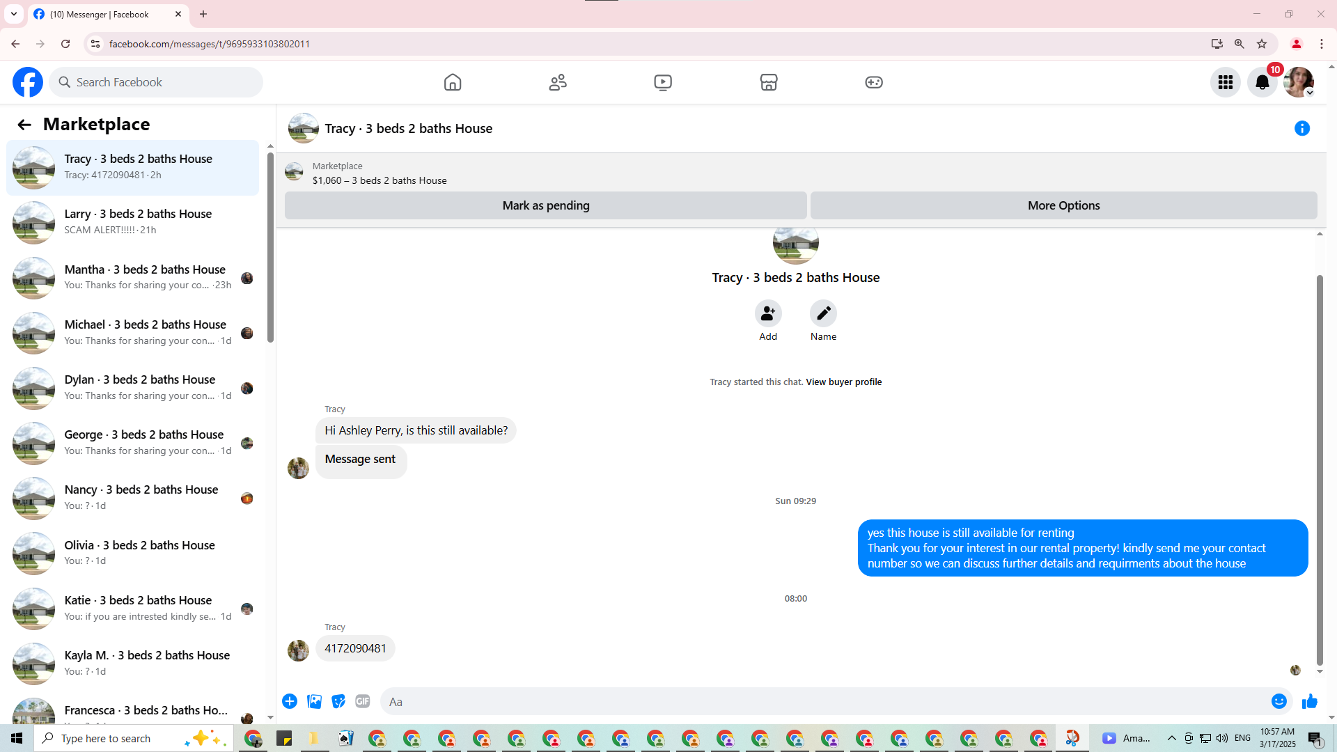Open the Francesca conversation
Screen dimensions: 1337x752
[x=132, y=710]
